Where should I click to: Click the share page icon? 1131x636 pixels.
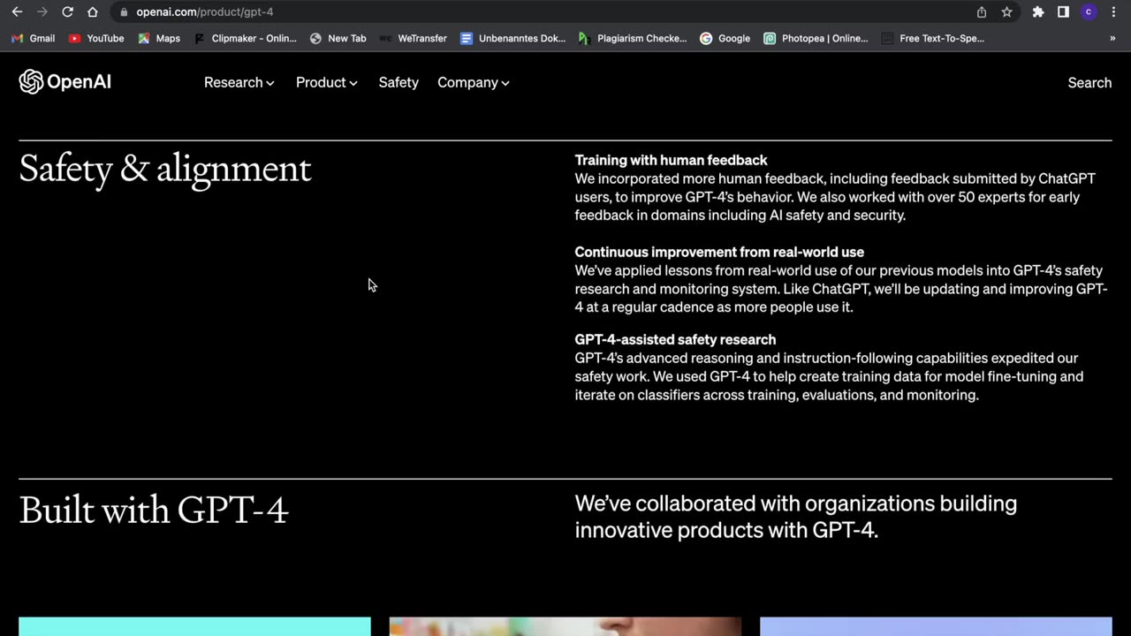coord(982,12)
